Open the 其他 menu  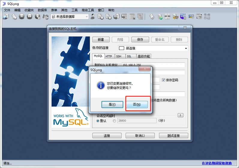point(64,10)
